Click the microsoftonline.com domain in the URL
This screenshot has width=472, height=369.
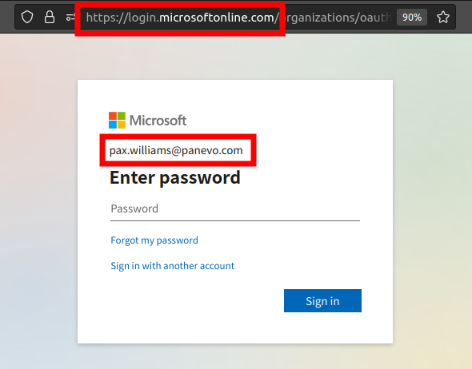(217, 18)
